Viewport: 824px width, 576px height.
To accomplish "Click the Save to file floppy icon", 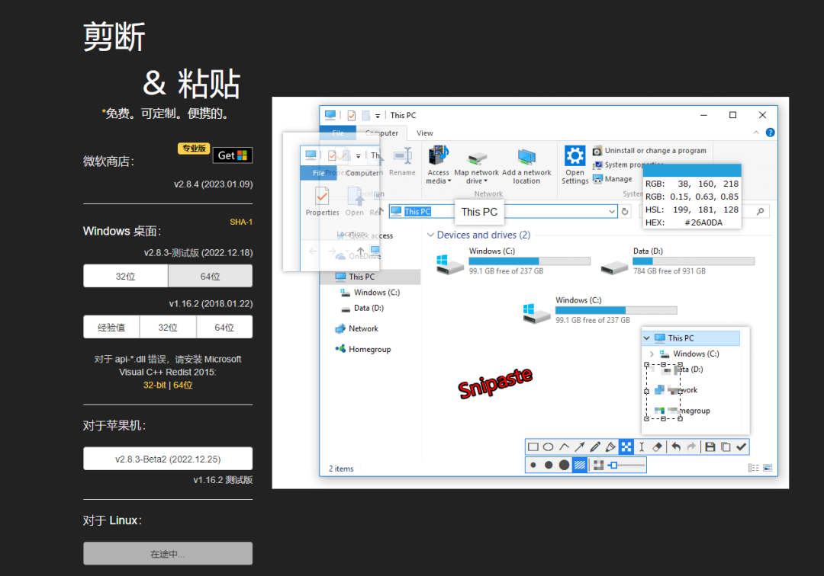I will (x=710, y=447).
